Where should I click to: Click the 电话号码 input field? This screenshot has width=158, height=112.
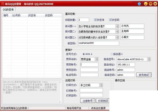coord(89,75)
